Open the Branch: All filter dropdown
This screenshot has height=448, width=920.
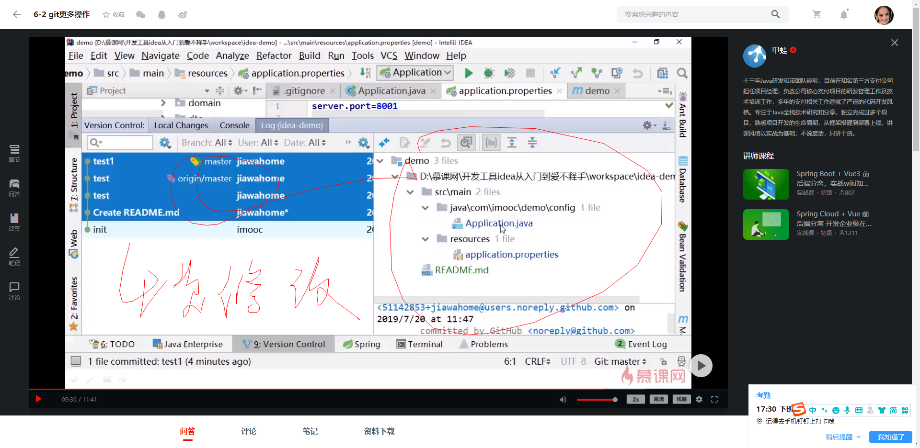click(207, 143)
